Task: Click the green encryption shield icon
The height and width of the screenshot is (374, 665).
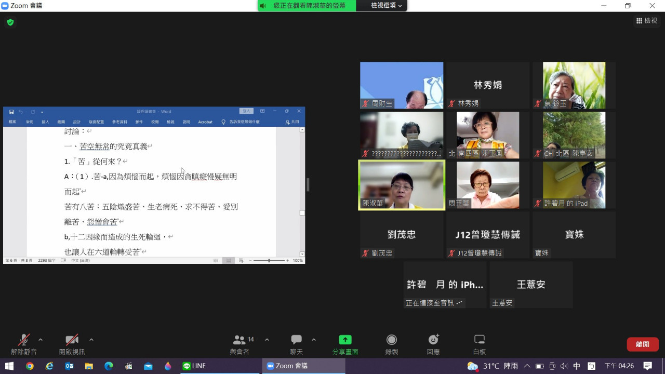Action: point(10,22)
